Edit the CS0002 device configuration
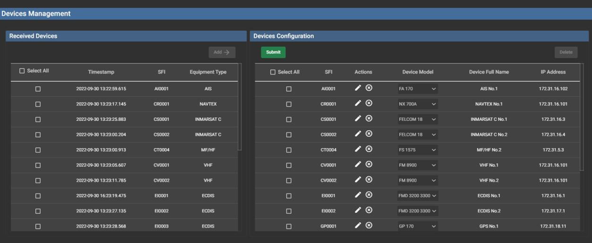 [358, 134]
